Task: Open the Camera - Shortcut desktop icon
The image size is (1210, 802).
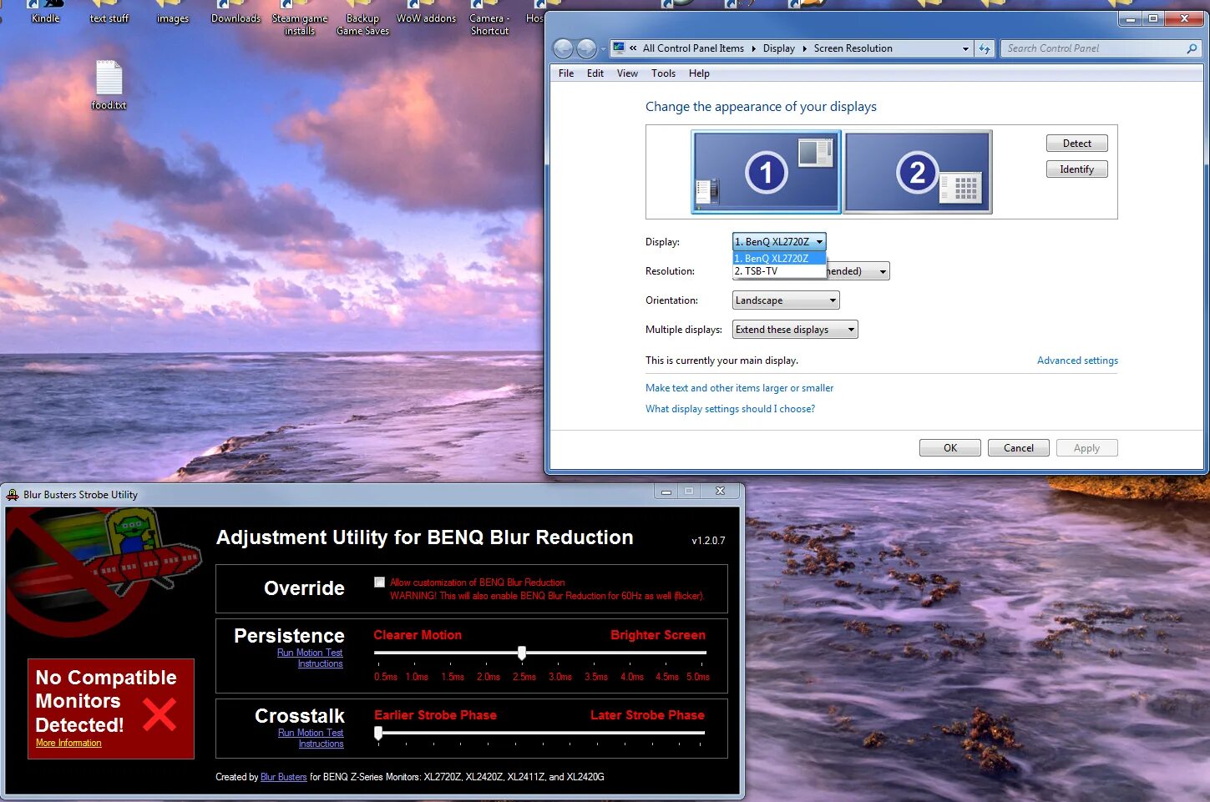Action: tap(489, 18)
